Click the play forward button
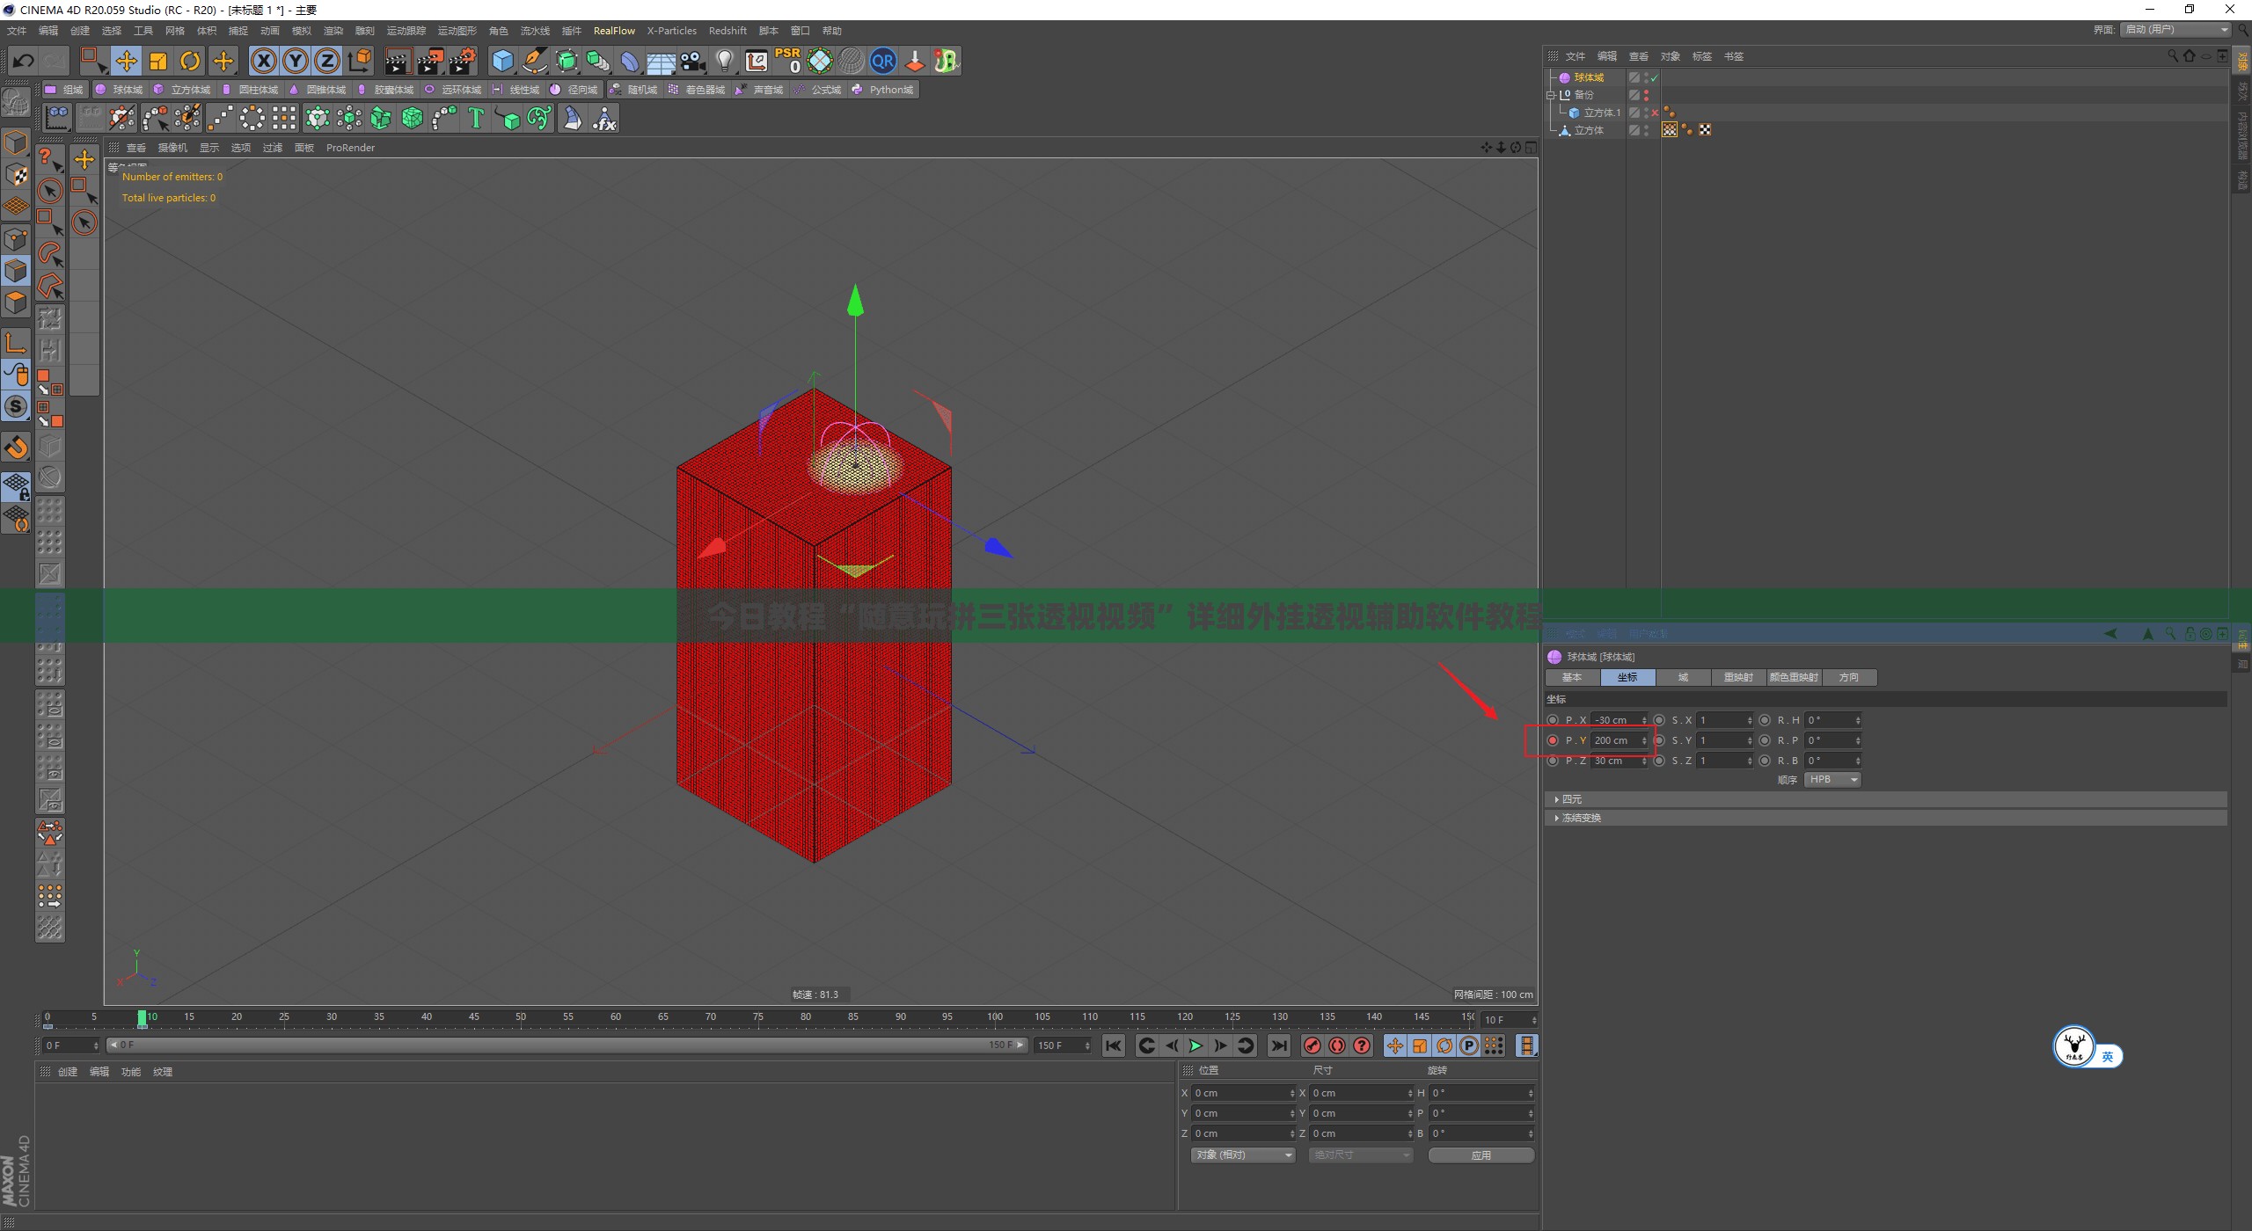The width and height of the screenshot is (2252, 1231). coord(1195,1045)
